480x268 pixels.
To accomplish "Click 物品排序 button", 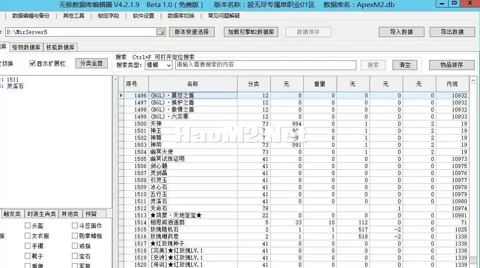I will coord(452,65).
